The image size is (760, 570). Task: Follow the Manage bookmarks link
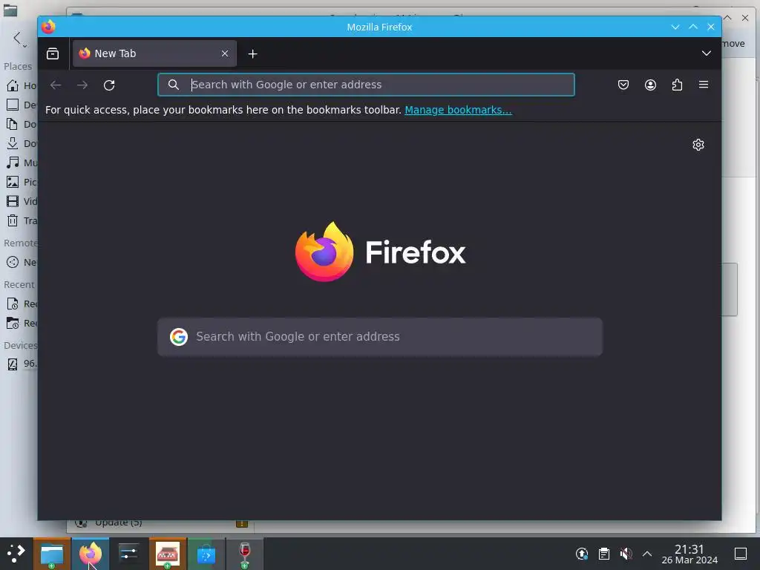click(x=458, y=110)
